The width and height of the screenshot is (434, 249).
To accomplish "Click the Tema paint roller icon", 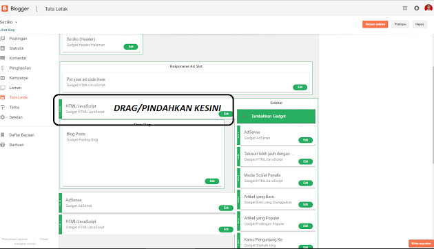I will coord(3,108).
